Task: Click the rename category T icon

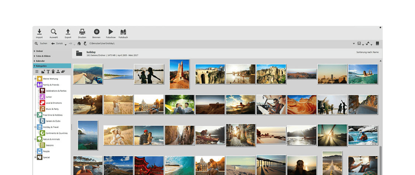Action: coord(48,72)
